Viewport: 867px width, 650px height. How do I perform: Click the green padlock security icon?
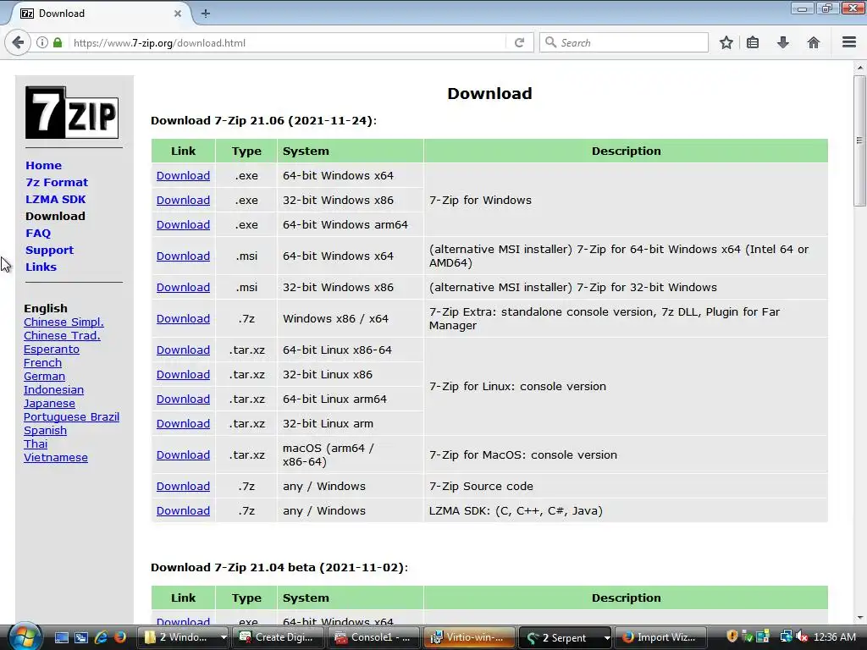point(58,42)
